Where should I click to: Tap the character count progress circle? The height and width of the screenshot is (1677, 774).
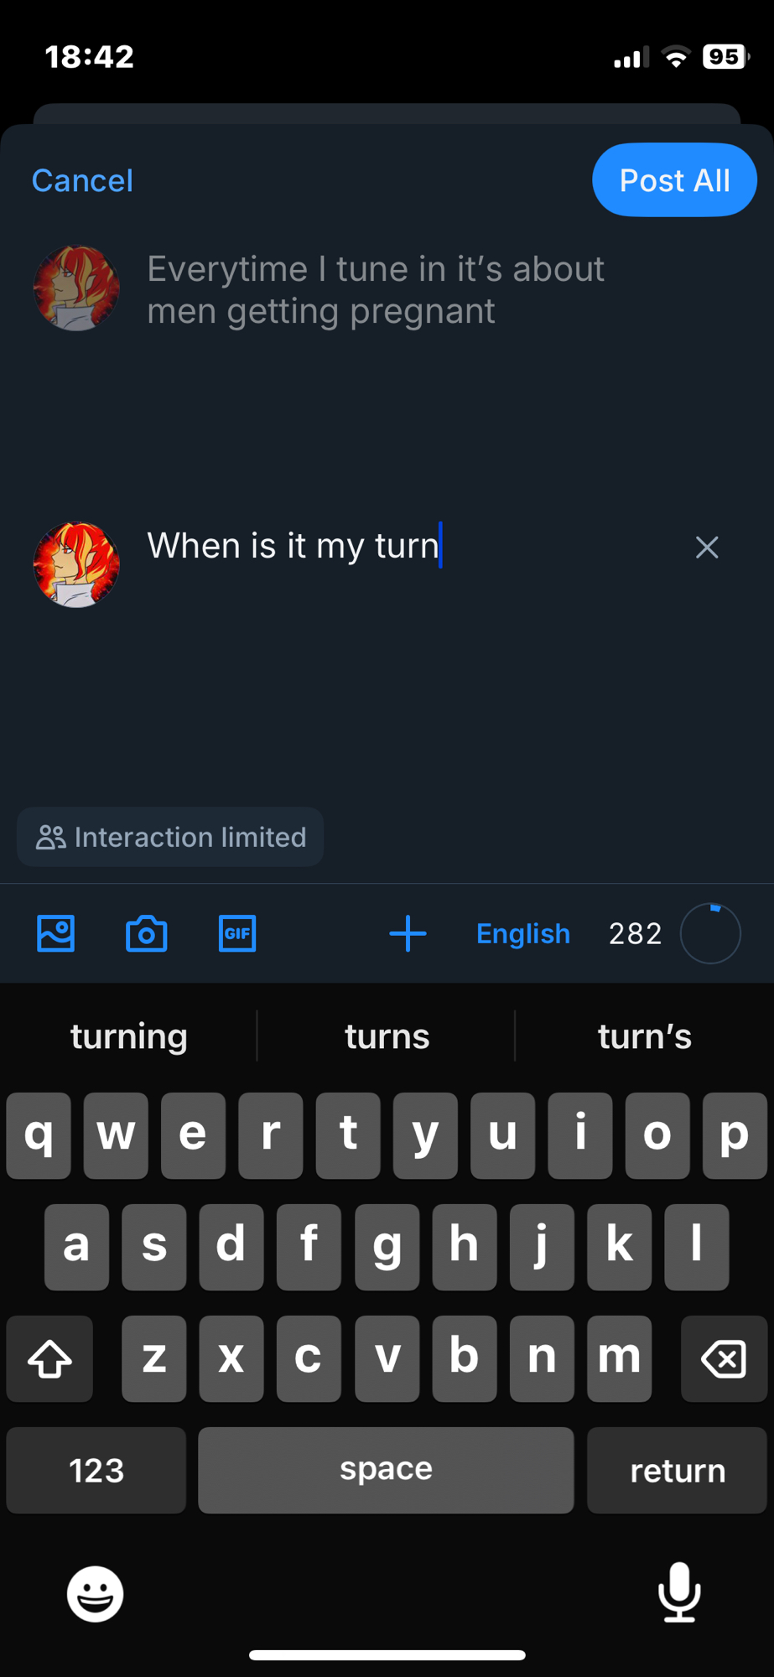pos(710,933)
